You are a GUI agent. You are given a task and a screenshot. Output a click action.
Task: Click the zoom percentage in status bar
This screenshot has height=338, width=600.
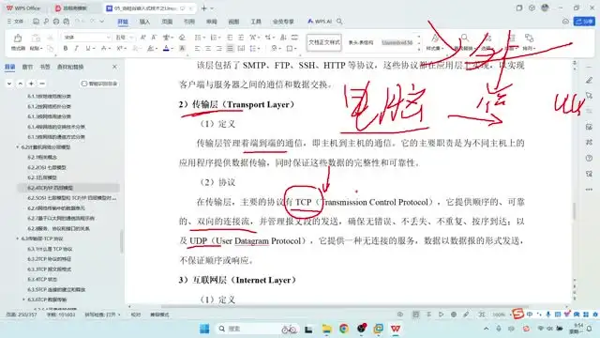[x=499, y=315]
